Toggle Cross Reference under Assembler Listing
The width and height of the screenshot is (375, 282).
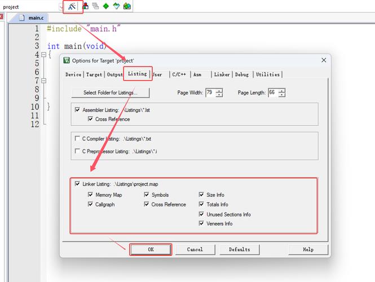90,119
